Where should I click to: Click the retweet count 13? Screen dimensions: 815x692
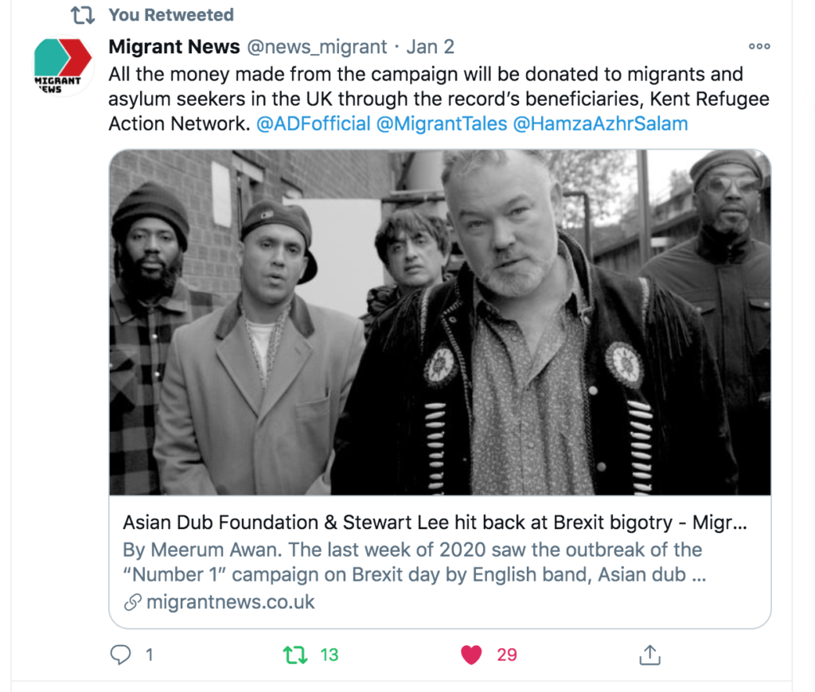[x=329, y=655]
